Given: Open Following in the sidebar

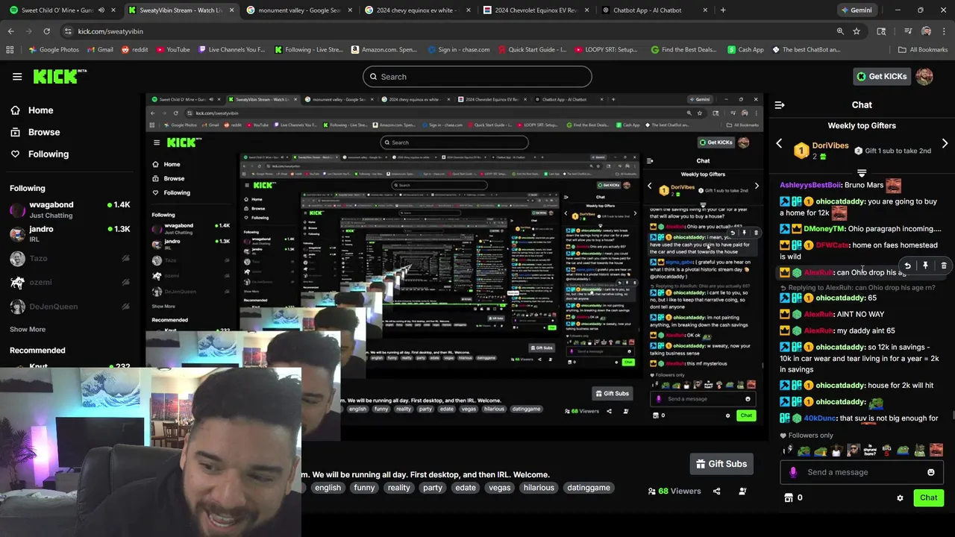Looking at the screenshot, I should pyautogui.click(x=48, y=154).
